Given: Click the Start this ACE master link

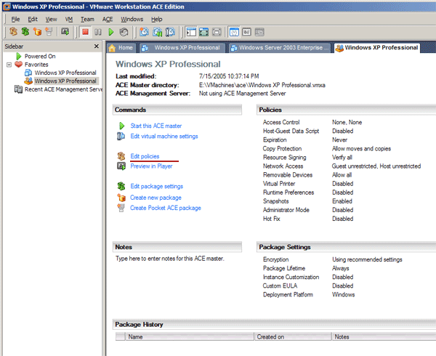Looking at the screenshot, I should (156, 126).
